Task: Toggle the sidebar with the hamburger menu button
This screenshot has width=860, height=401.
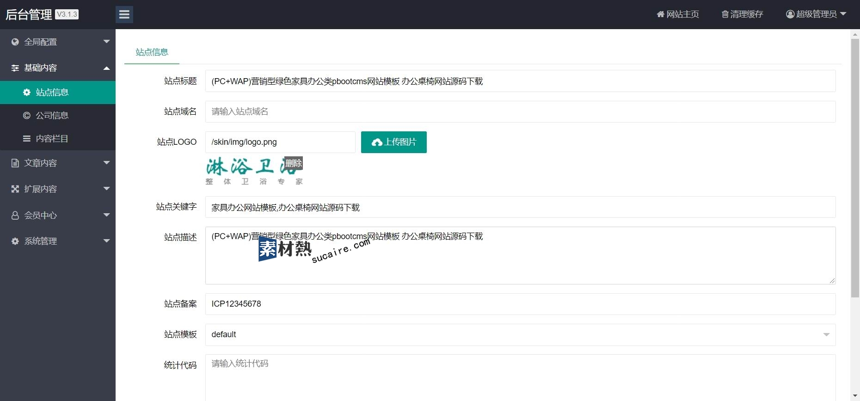Action: point(124,14)
